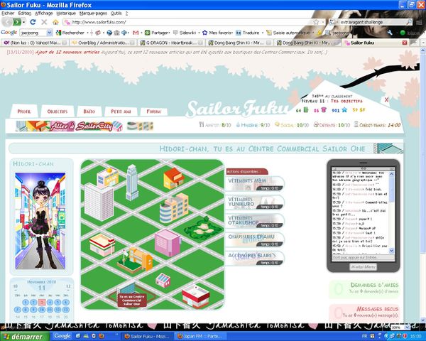Choose the Vêtements Yunikuro action
Viewport: 426px width, 341px height.
[255, 202]
